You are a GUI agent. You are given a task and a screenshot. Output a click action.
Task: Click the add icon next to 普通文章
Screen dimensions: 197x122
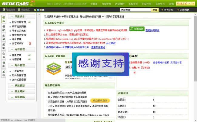(29, 55)
